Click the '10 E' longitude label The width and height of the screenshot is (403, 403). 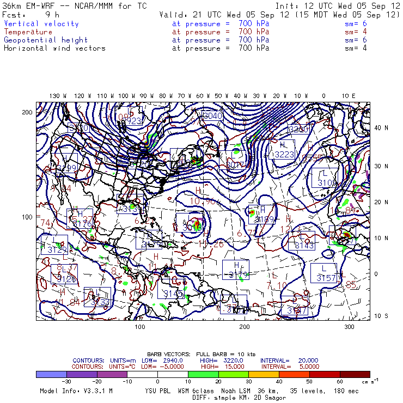point(349,96)
